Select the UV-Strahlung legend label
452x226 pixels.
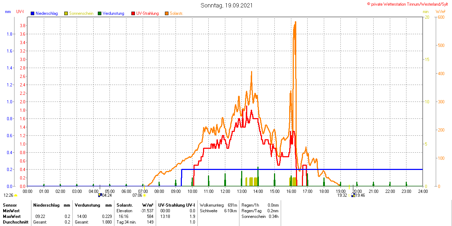148,13
